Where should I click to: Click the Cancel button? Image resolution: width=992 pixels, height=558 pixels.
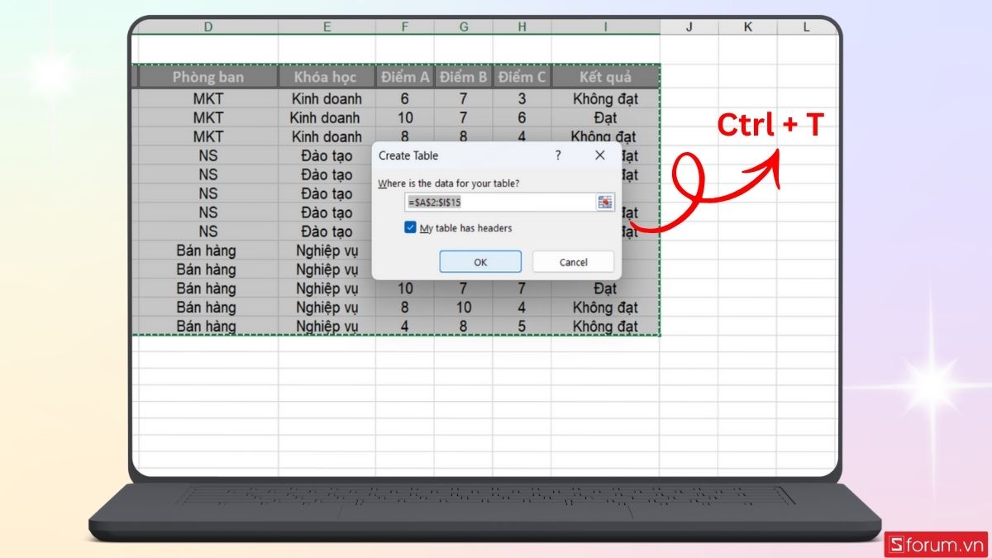tap(573, 261)
